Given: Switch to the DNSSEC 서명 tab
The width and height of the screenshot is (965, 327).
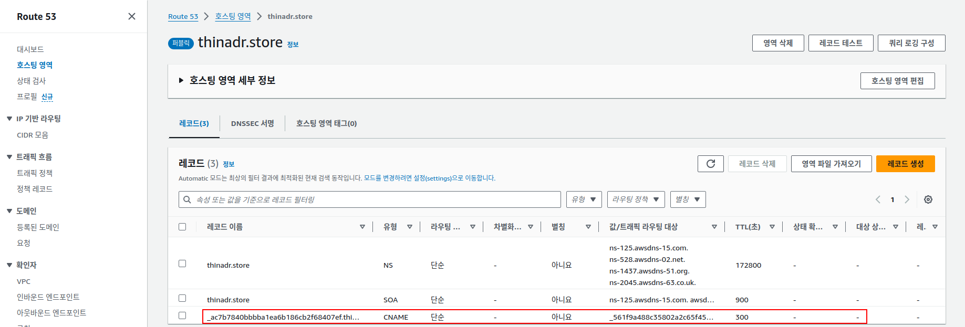Looking at the screenshot, I should pos(253,123).
